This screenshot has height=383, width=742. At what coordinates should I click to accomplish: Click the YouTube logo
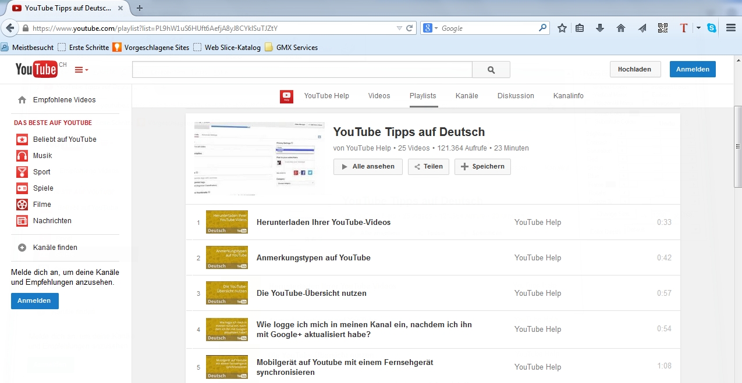pyautogui.click(x=37, y=69)
